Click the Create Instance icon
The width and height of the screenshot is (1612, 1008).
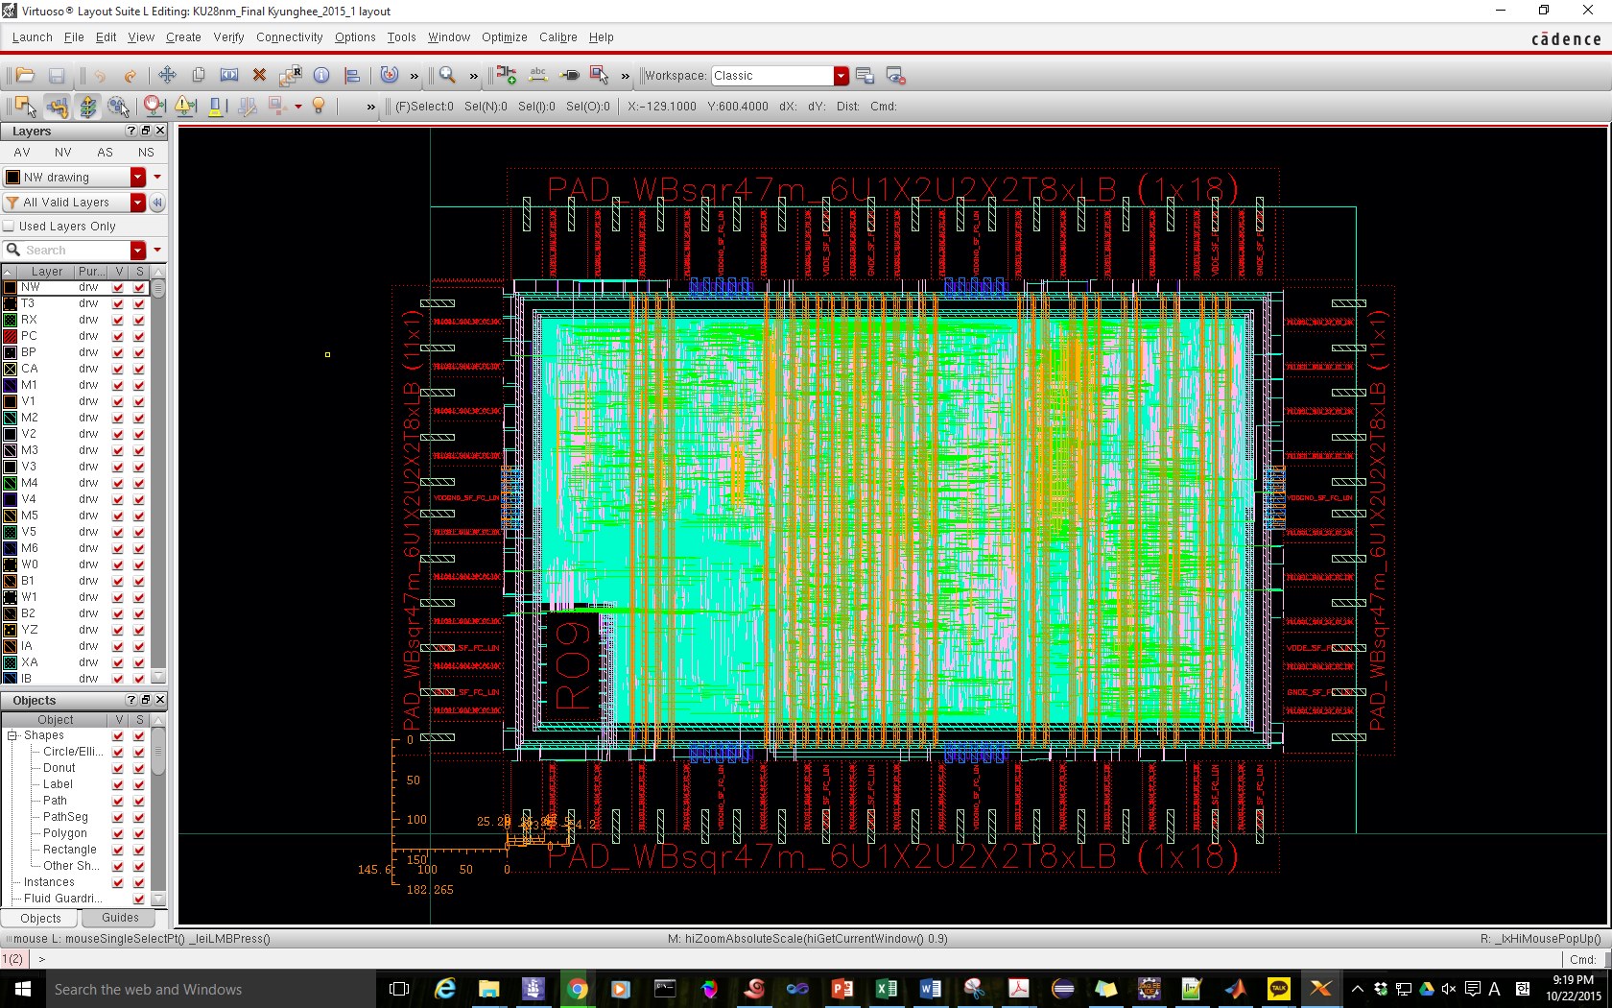(507, 75)
